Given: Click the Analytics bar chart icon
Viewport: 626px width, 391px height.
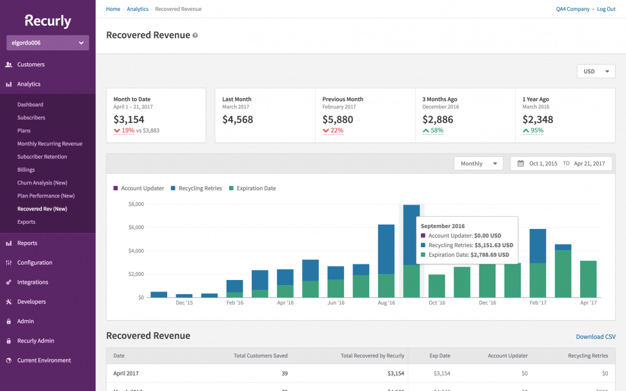Looking at the screenshot, I should coord(9,85).
